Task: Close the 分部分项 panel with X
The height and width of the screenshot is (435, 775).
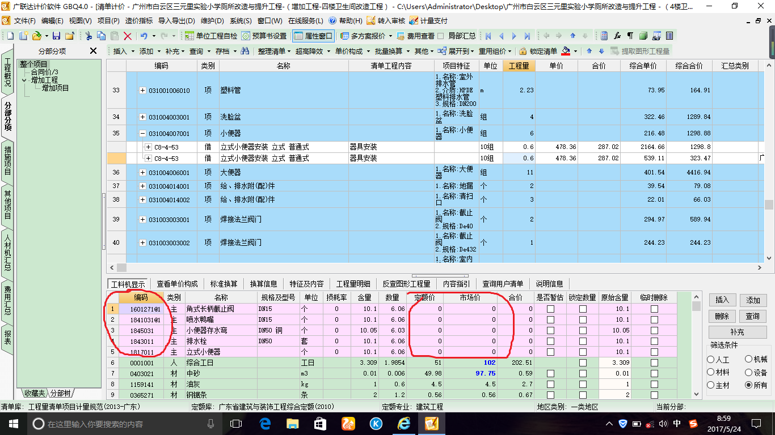Action: coord(94,51)
